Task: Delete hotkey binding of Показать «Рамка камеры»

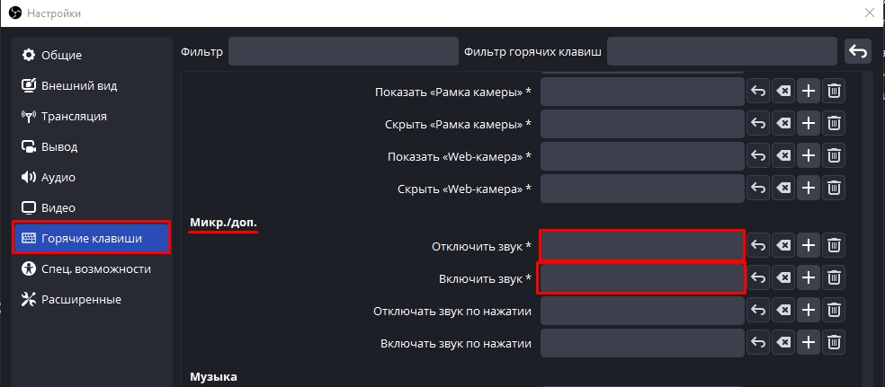Action: pos(834,92)
